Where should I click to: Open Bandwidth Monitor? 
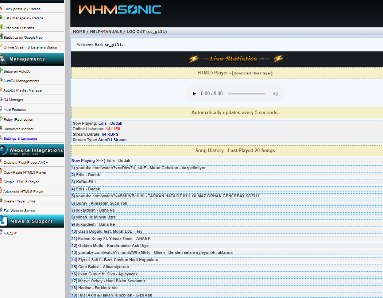coord(18,129)
